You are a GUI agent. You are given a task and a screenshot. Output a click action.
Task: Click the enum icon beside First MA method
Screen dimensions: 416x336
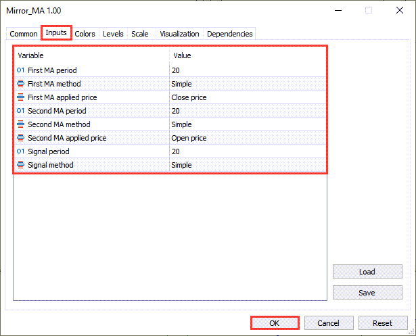pyautogui.click(x=20, y=84)
